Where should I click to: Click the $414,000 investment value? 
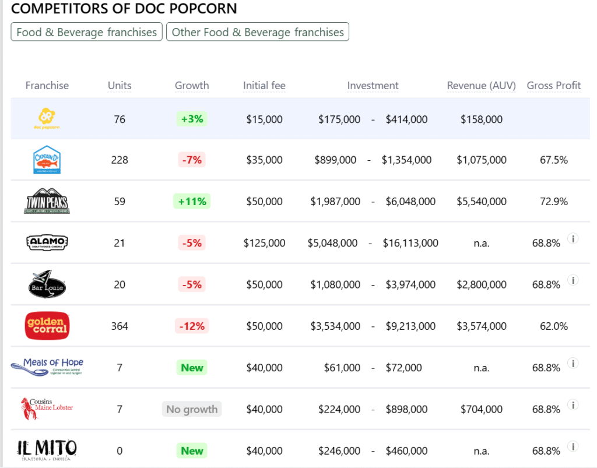pyautogui.click(x=406, y=119)
